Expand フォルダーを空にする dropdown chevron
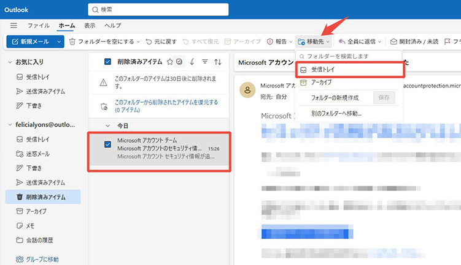The width and height of the screenshot is (461, 265). click(x=138, y=42)
